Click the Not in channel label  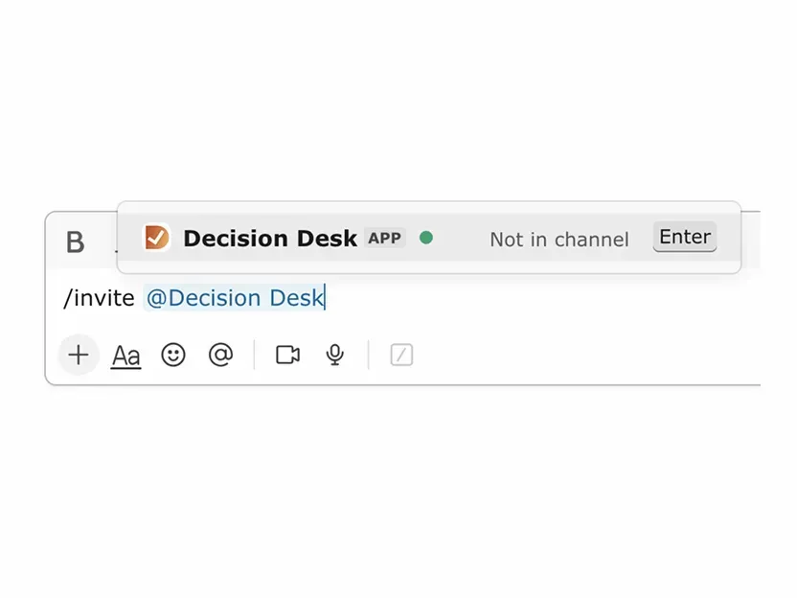point(558,240)
